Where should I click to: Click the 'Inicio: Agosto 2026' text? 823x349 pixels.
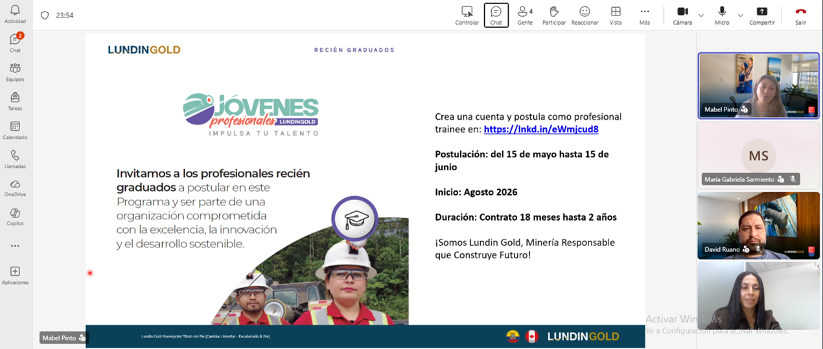point(476,192)
